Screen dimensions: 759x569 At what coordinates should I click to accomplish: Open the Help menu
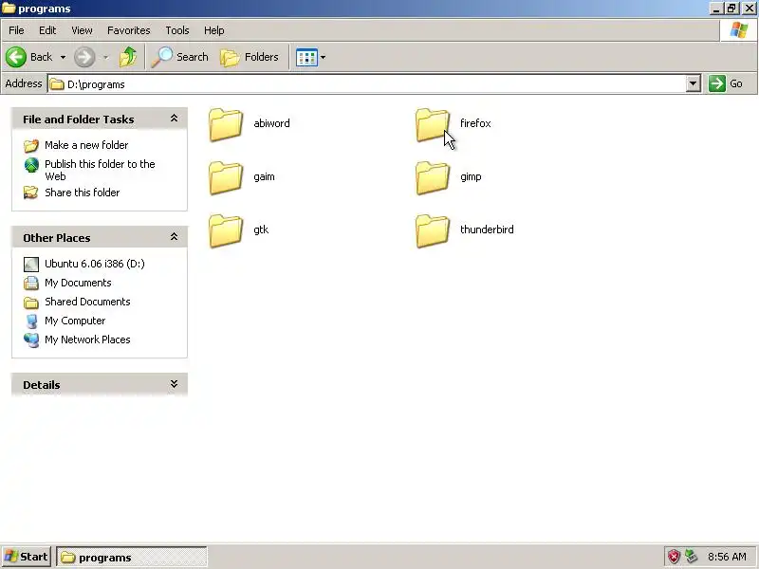pos(214,30)
